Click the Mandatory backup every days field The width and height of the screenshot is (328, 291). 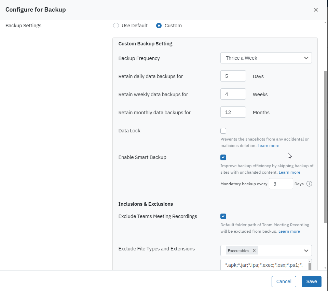click(281, 184)
